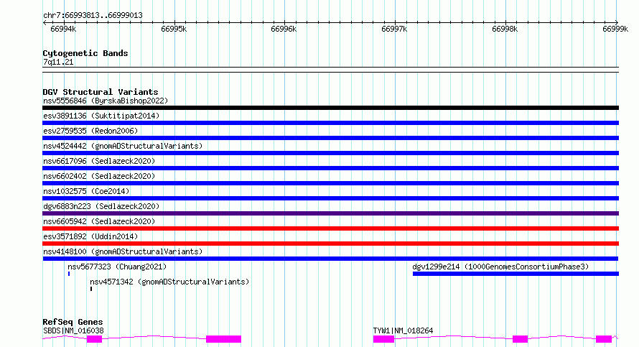Click the nsv4524442 blue variant bar
This screenshot has height=347, width=639.
click(x=330, y=153)
